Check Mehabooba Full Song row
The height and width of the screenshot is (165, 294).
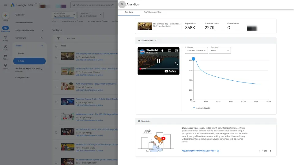point(56,148)
